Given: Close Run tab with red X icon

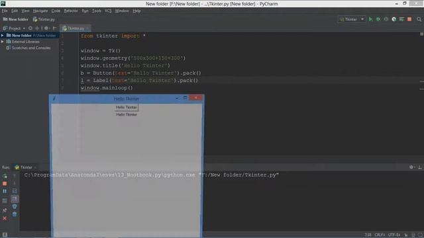Looking at the screenshot, I should point(5,218).
